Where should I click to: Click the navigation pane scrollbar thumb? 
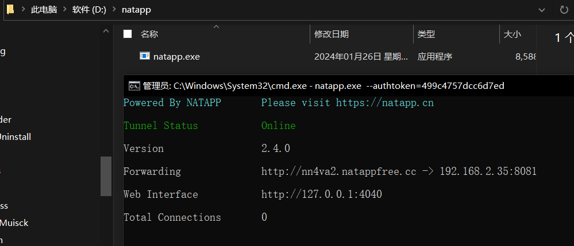pos(106,176)
